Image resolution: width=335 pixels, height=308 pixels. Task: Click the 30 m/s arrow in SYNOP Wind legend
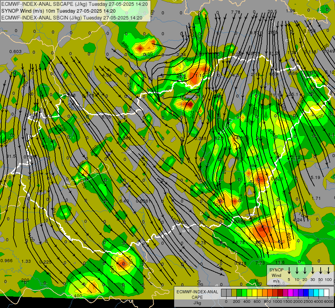pos(312,271)
